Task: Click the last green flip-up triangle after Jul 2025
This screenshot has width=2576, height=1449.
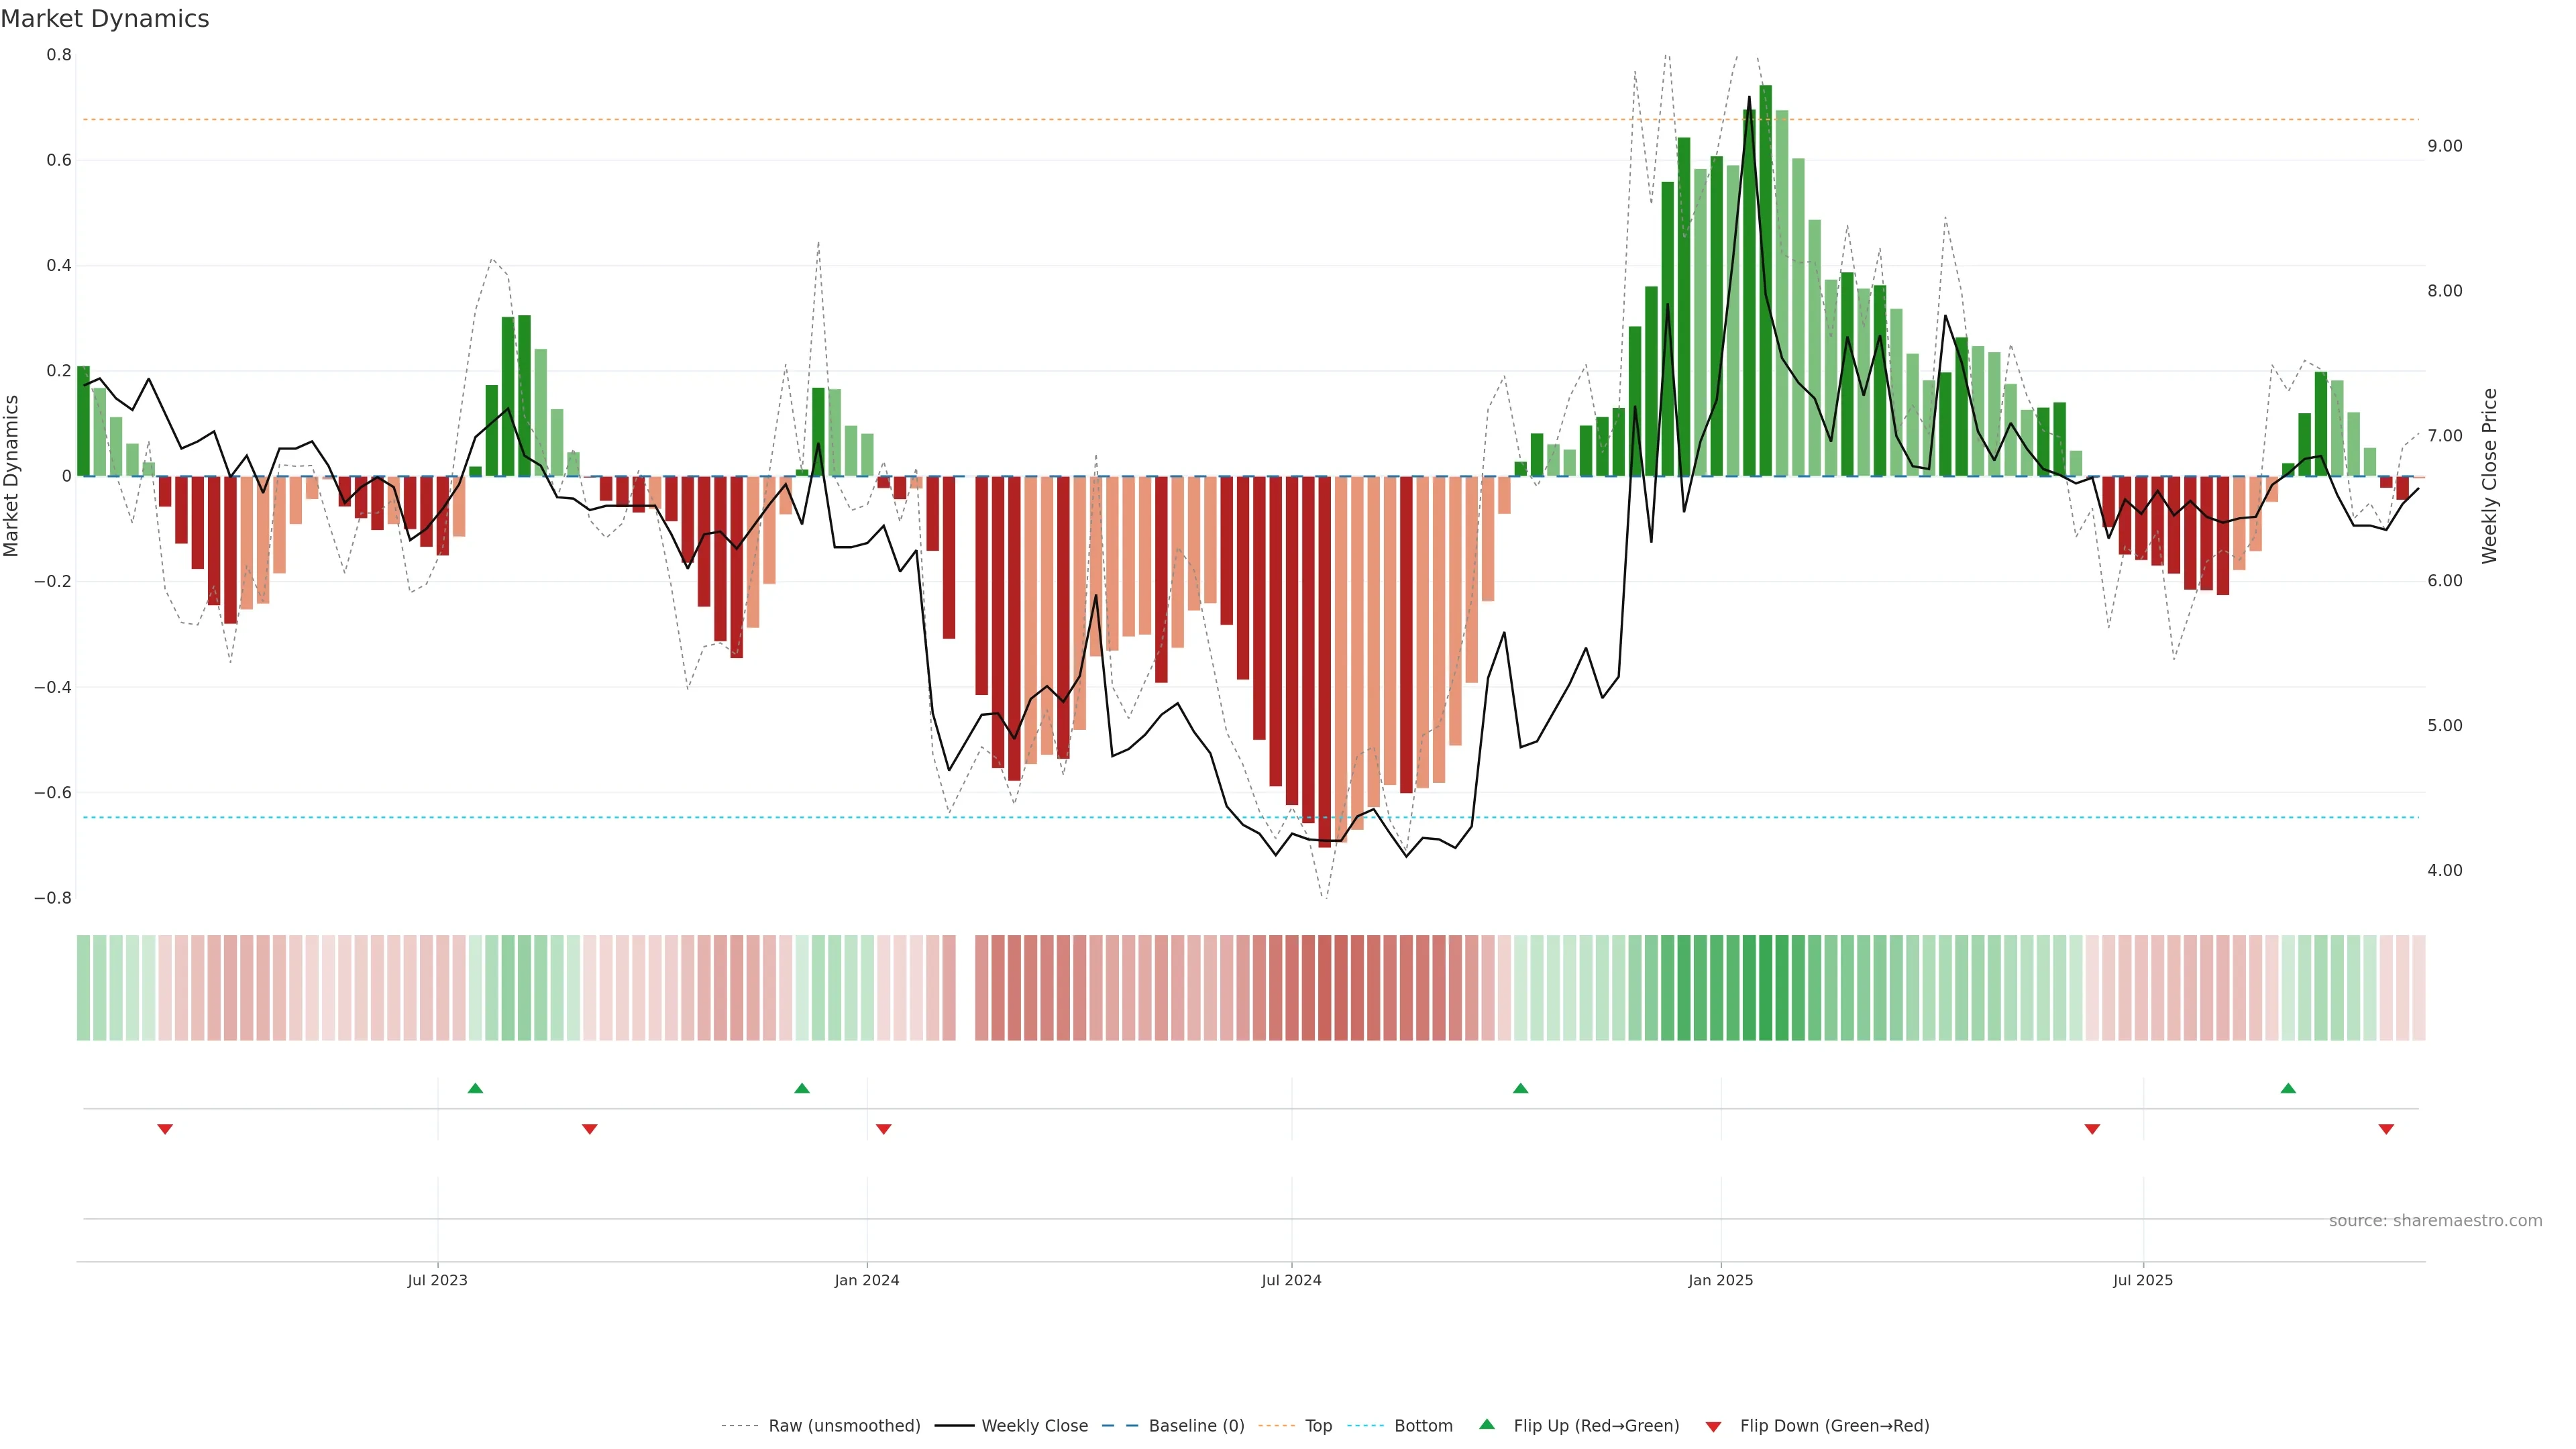Action: (x=2288, y=1088)
